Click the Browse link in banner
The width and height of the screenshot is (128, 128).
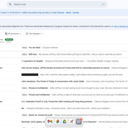(61, 12)
